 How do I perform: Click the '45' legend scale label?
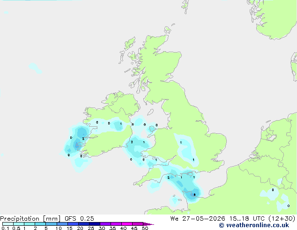tap(134, 228)
